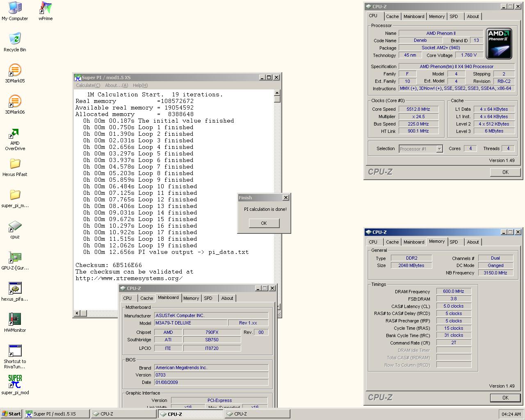525x420 pixels.
Task: Open the processor selection dropdown
Action: [x=439, y=149]
